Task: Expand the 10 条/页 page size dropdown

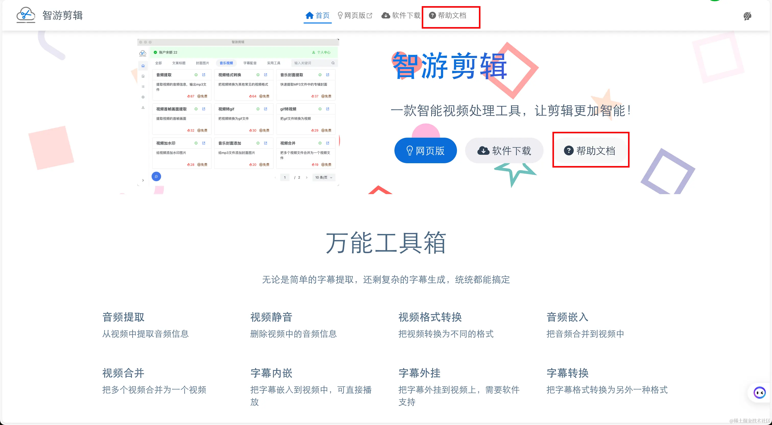Action: pyautogui.click(x=323, y=177)
